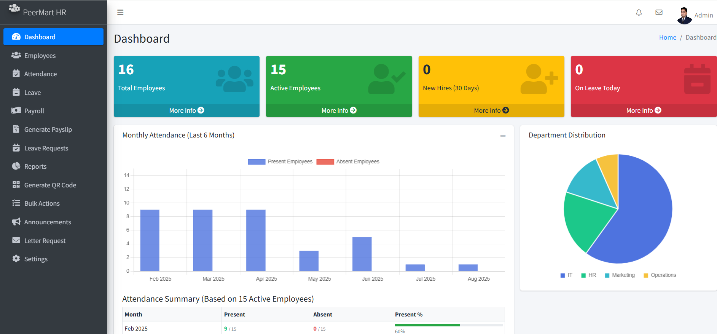Toggle the Marketing slice in pie legend
The width and height of the screenshot is (717, 334).
(x=620, y=275)
